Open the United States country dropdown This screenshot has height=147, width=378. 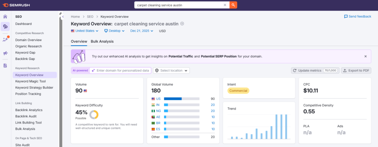pos(85,31)
